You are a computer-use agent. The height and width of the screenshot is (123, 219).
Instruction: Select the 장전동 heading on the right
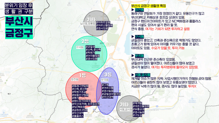coord(139,10)
